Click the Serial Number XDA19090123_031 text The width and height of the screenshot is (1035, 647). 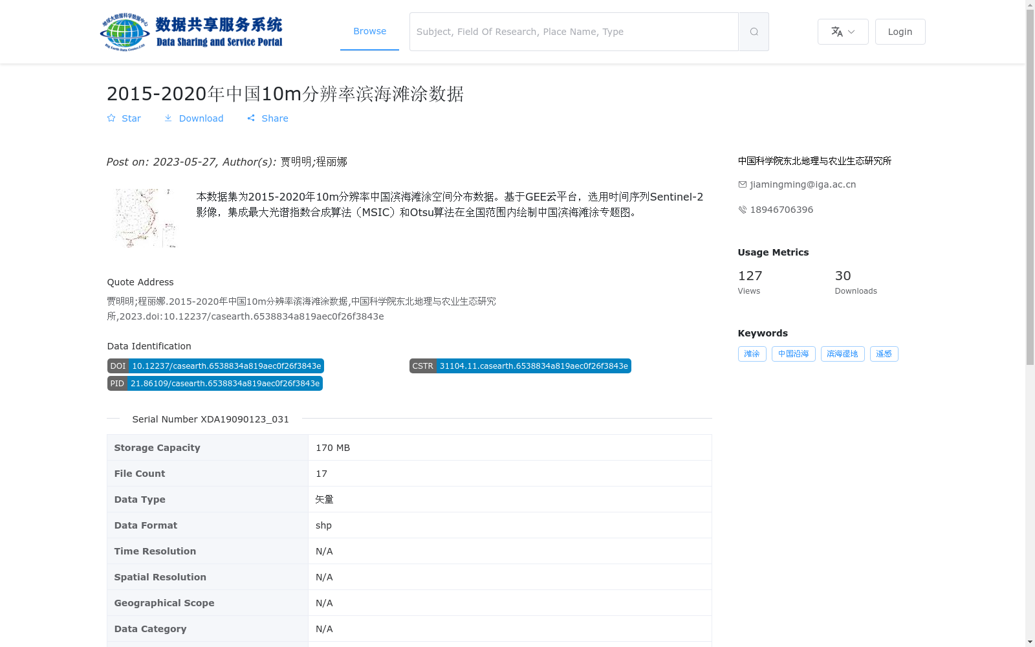click(x=210, y=419)
